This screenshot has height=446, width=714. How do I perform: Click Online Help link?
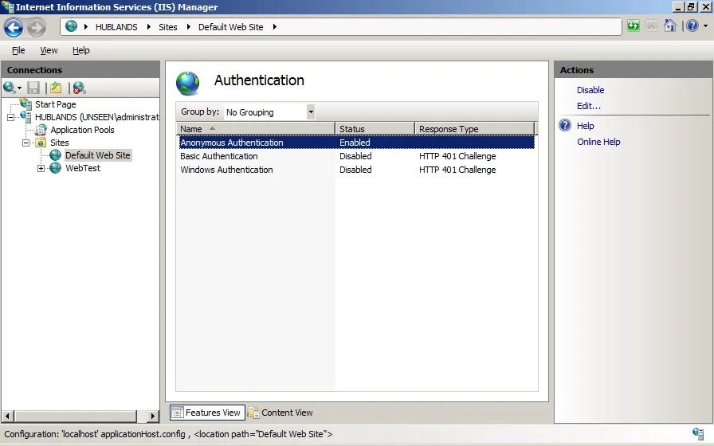tap(598, 142)
